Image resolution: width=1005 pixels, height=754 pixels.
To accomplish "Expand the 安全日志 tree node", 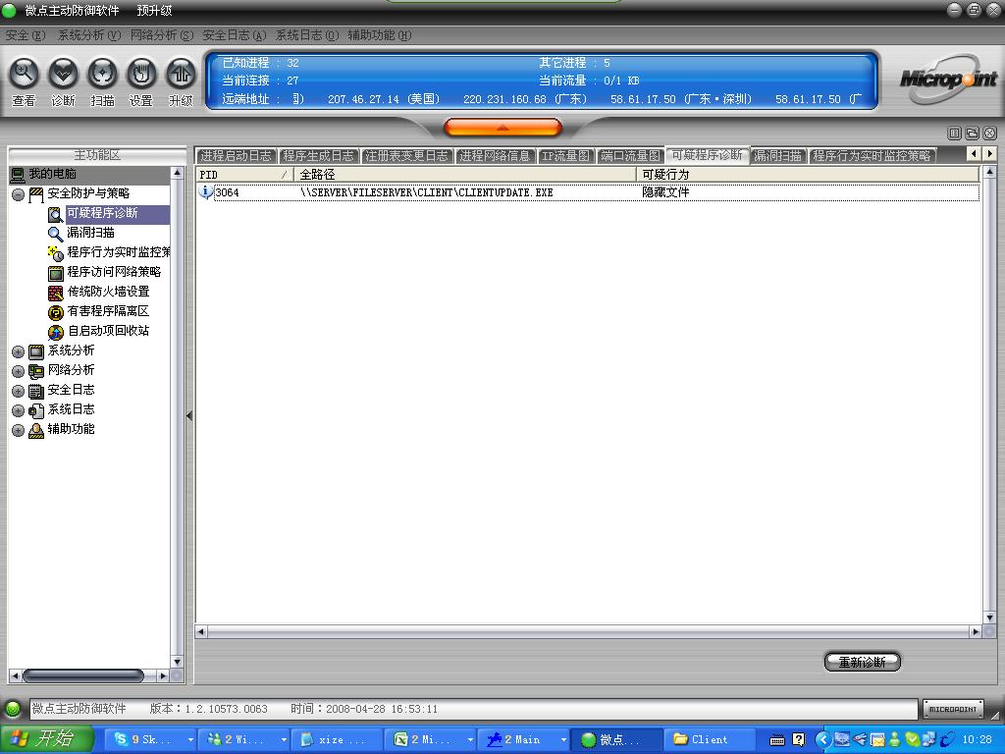I will click(x=18, y=391).
